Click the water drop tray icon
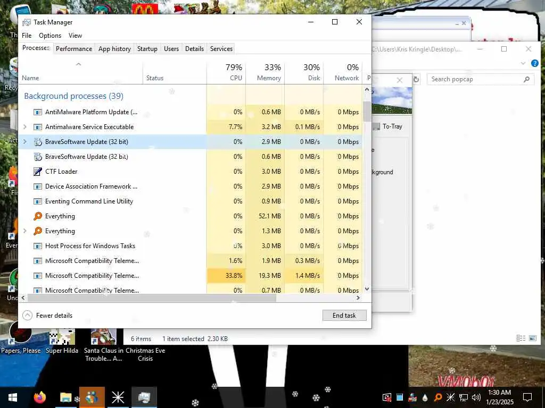Screen dimensions: 545x408 click(425, 397)
